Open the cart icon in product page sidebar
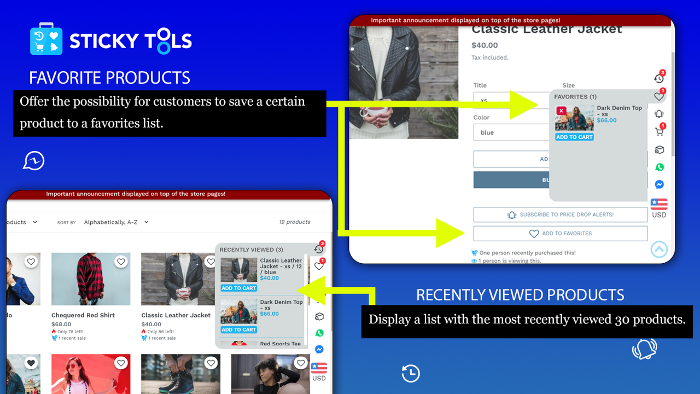Screen dimensions: 700x394 pyautogui.click(x=659, y=131)
